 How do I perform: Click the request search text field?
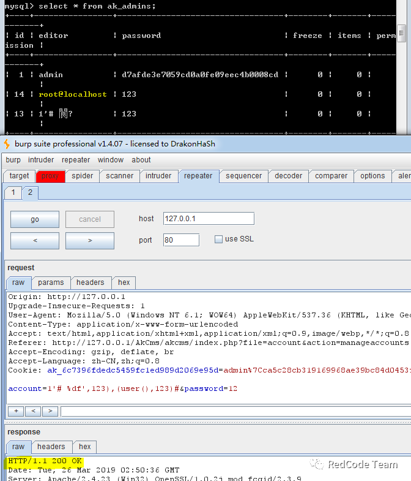[236, 411]
